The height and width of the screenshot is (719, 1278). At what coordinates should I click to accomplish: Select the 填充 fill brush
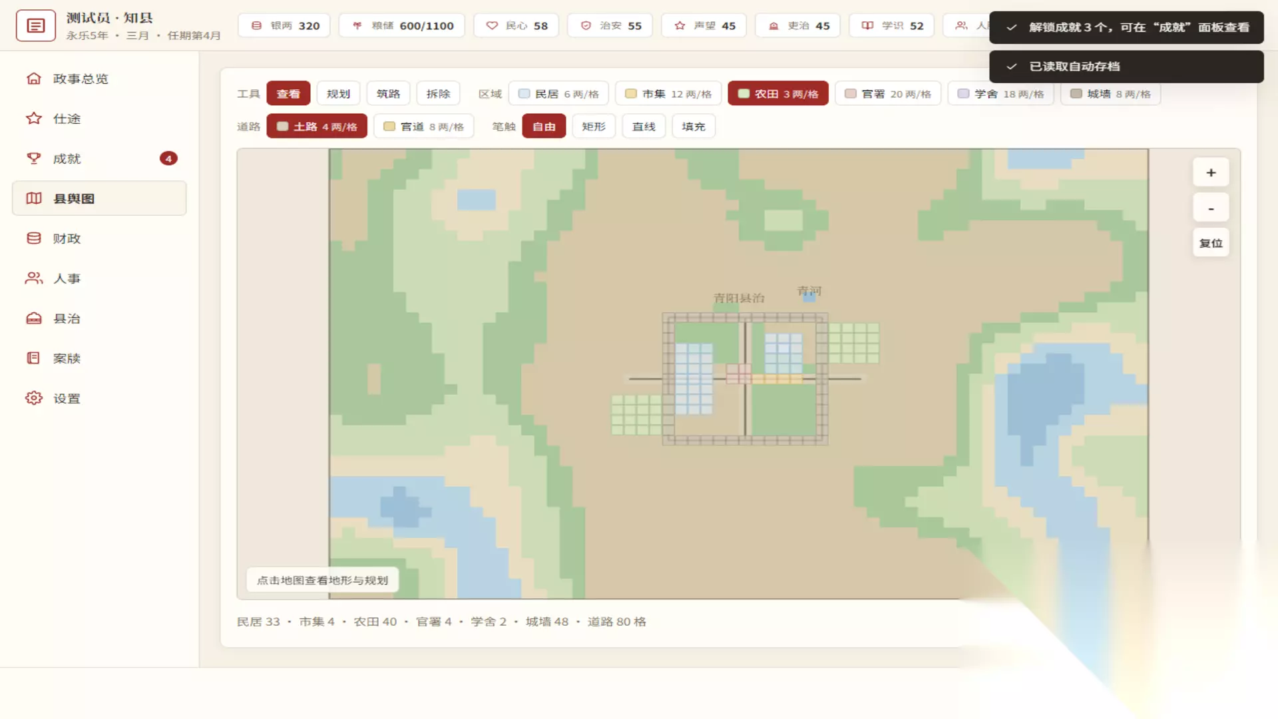[x=694, y=126]
